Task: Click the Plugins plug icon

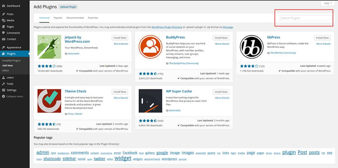Action: coord(3,54)
